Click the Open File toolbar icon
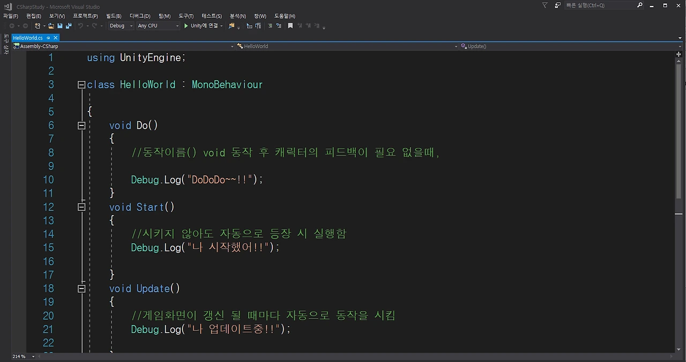The width and height of the screenshot is (686, 362). pyautogui.click(x=51, y=26)
